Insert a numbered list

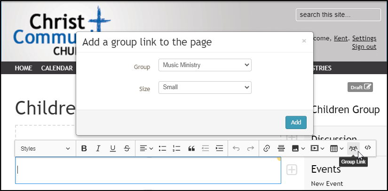[176, 148]
